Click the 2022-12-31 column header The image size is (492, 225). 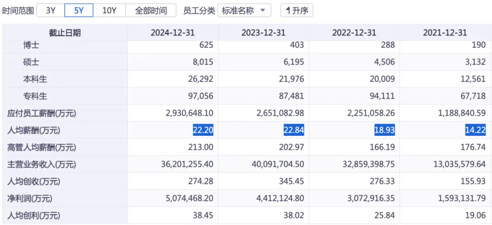tap(354, 33)
